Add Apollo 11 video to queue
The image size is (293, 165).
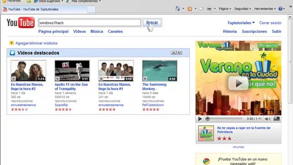(57, 78)
